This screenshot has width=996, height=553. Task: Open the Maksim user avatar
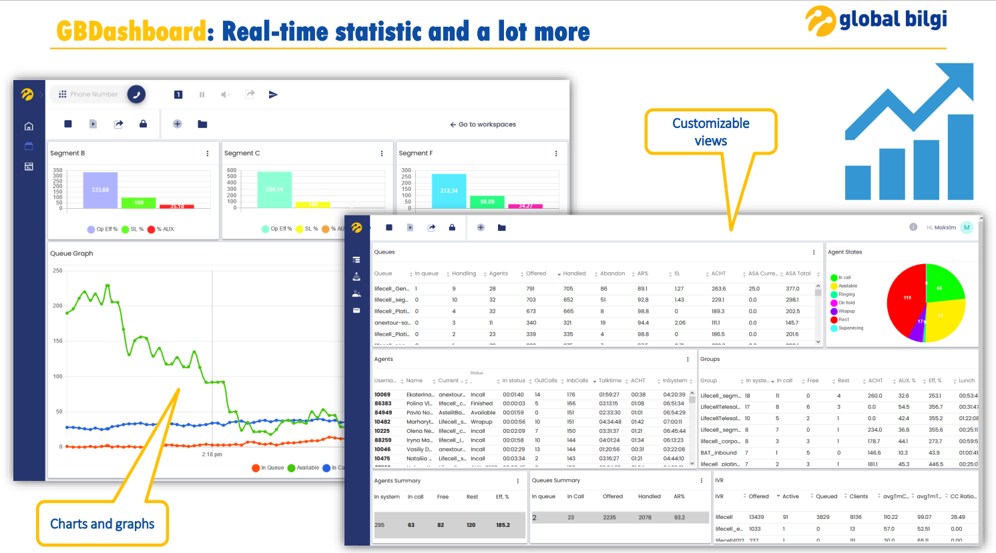(x=967, y=227)
